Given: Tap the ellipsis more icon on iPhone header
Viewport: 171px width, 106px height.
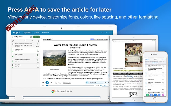Looking at the screenshot, I should 165,60.
